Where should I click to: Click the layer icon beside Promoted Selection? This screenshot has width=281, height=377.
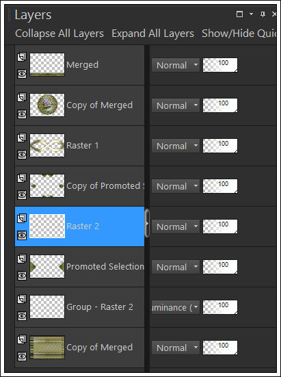tap(22, 259)
